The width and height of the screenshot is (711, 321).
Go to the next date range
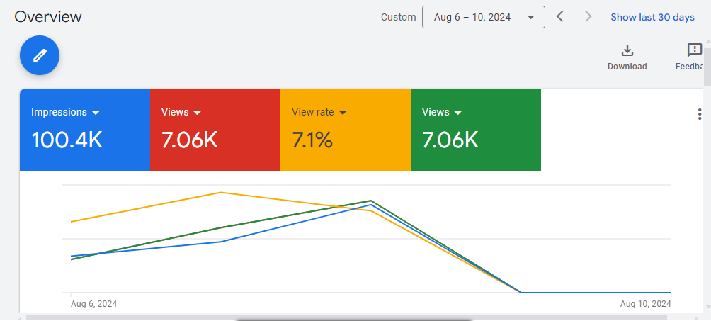click(588, 17)
